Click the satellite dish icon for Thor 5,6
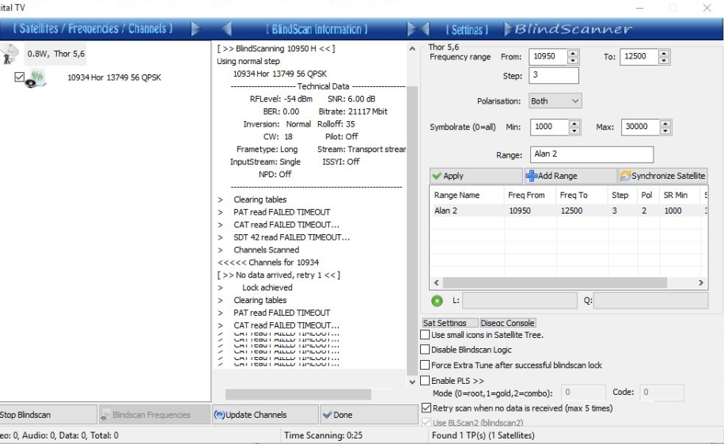The image size is (724, 444). tap(9, 54)
